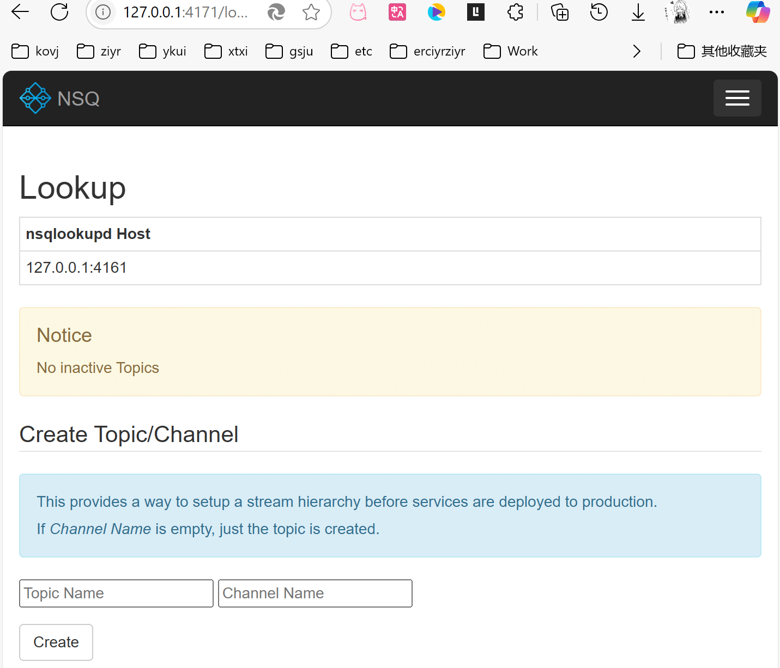Bookmark page with the star icon
This screenshot has height=668, width=780.
point(311,12)
